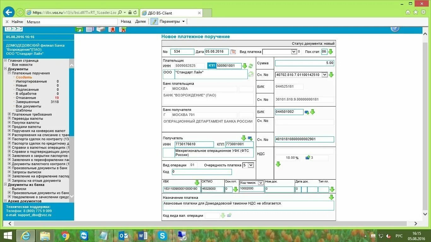Click blue lookup icon next to recipient БИК

[307, 112]
